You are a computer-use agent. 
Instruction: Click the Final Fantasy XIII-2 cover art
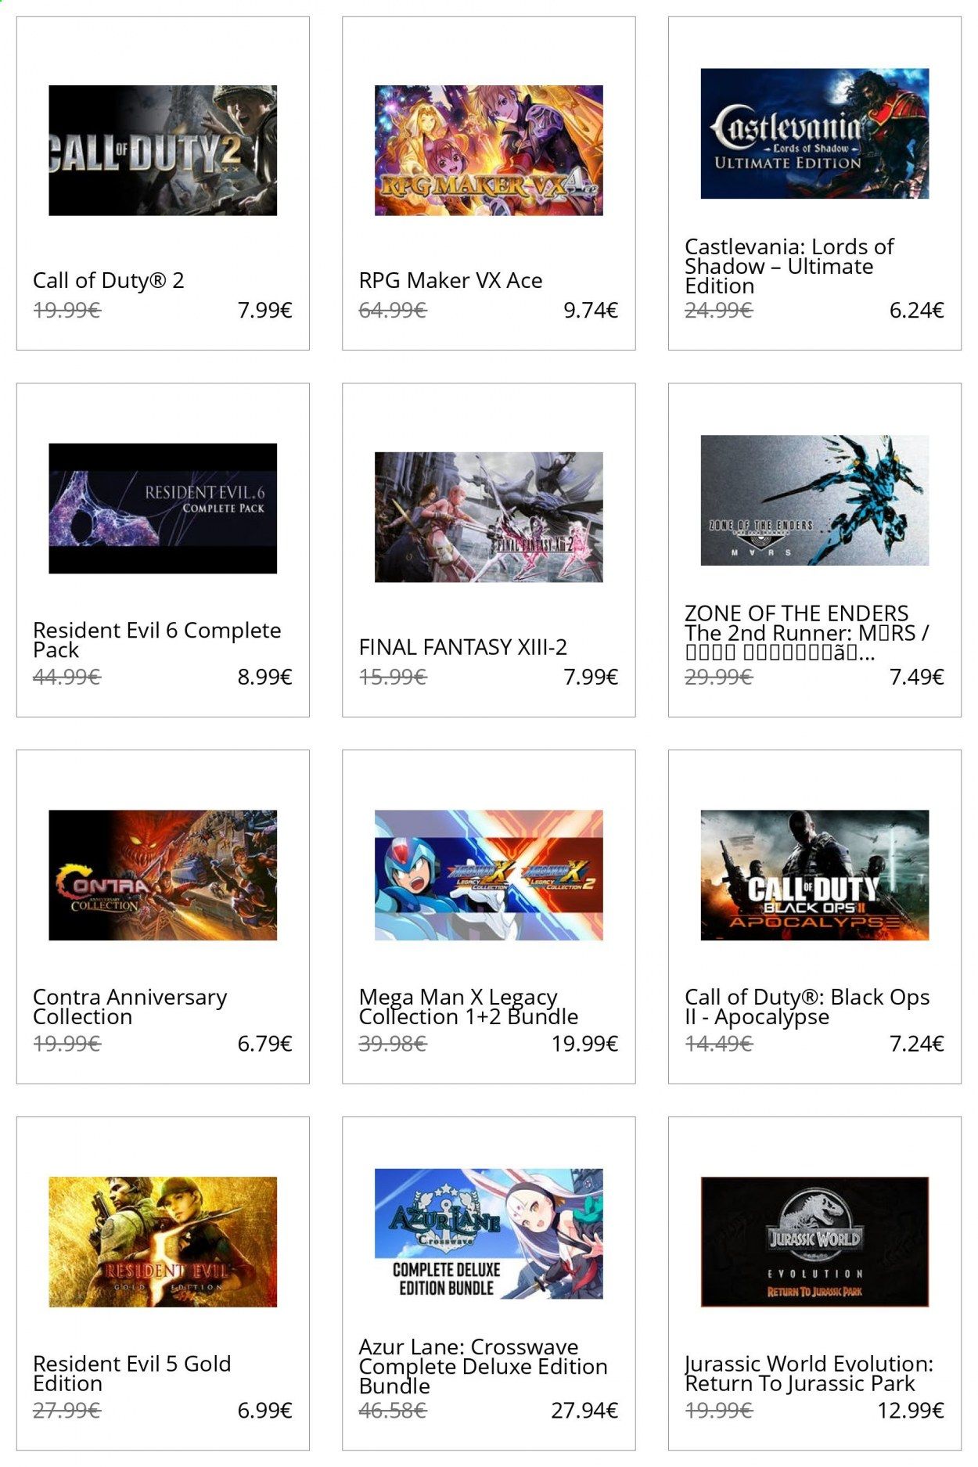488,517
